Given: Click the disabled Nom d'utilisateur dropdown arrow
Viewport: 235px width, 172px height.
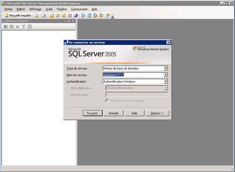Looking at the screenshot, I should (x=165, y=88).
